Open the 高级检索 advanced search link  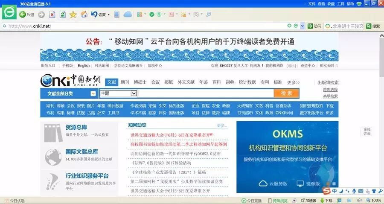click(330, 96)
